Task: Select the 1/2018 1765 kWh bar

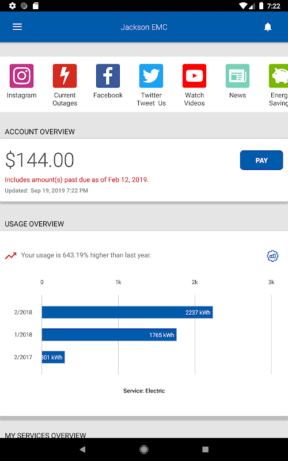Action: 109,335
